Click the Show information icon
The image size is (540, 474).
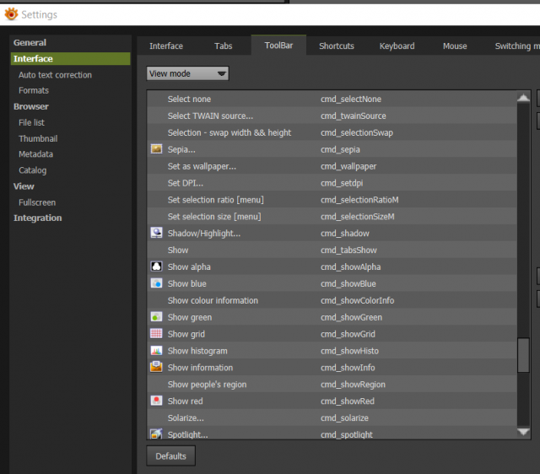click(156, 367)
